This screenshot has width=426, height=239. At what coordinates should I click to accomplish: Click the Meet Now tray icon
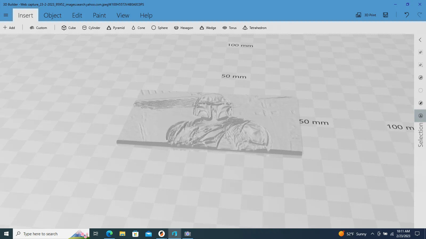point(379,234)
